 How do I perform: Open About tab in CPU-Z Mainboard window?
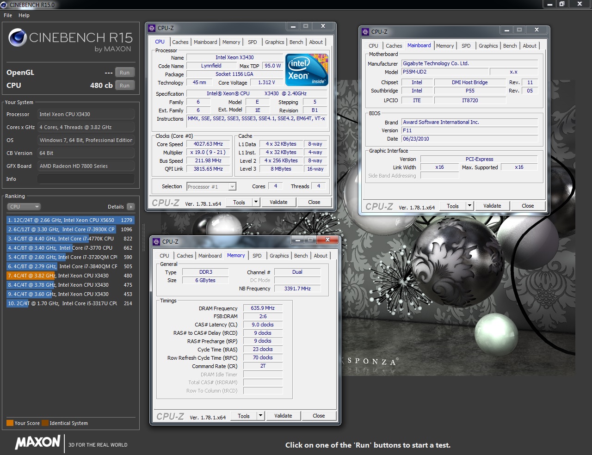tap(530, 46)
